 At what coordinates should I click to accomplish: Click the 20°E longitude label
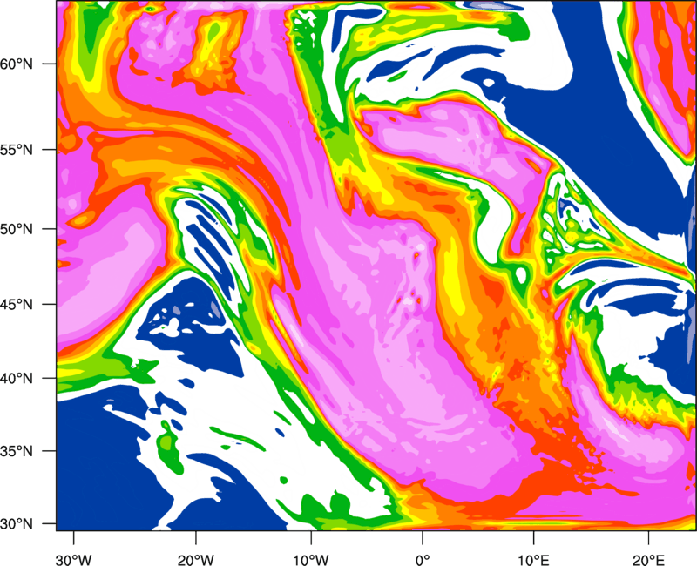(648, 560)
